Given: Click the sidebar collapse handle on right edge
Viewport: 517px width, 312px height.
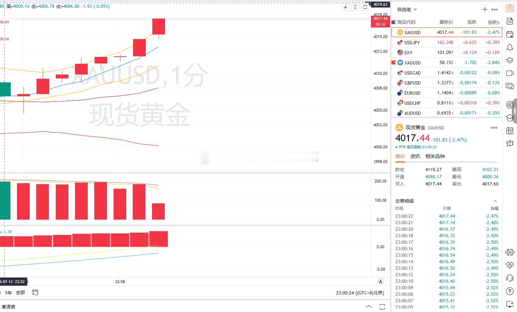Looking at the screenshot, I should click(515, 111).
